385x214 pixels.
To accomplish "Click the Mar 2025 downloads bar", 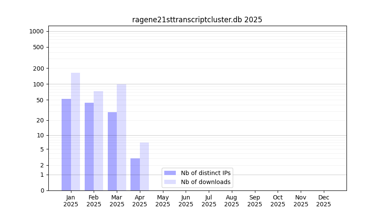I will click(121, 137).
